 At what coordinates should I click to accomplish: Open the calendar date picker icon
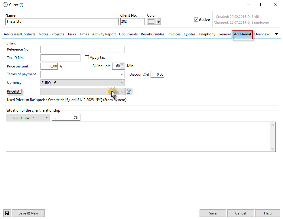[x=76, y=117]
